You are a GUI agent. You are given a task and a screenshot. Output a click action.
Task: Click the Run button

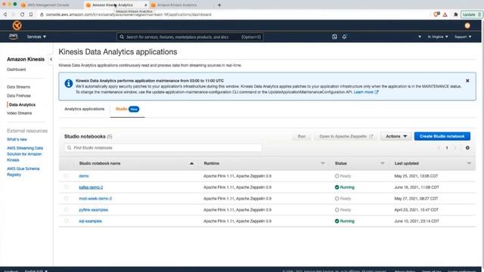pos(302,136)
